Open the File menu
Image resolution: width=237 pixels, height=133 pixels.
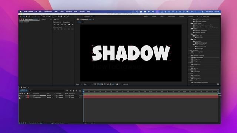[x=36, y=11]
